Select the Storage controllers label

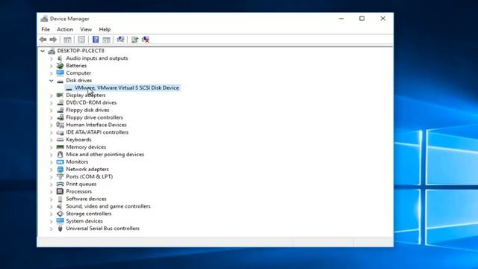[89, 214]
